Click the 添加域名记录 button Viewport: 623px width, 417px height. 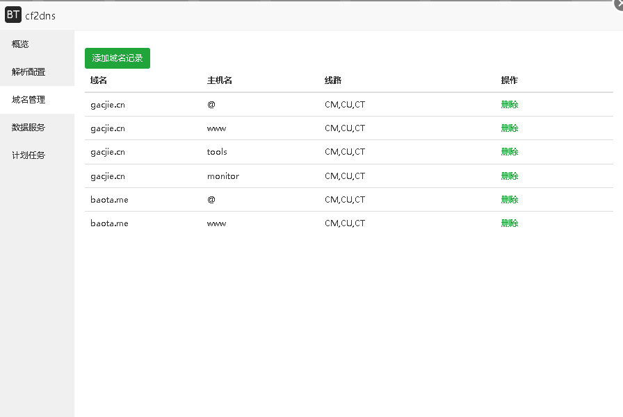click(x=118, y=58)
